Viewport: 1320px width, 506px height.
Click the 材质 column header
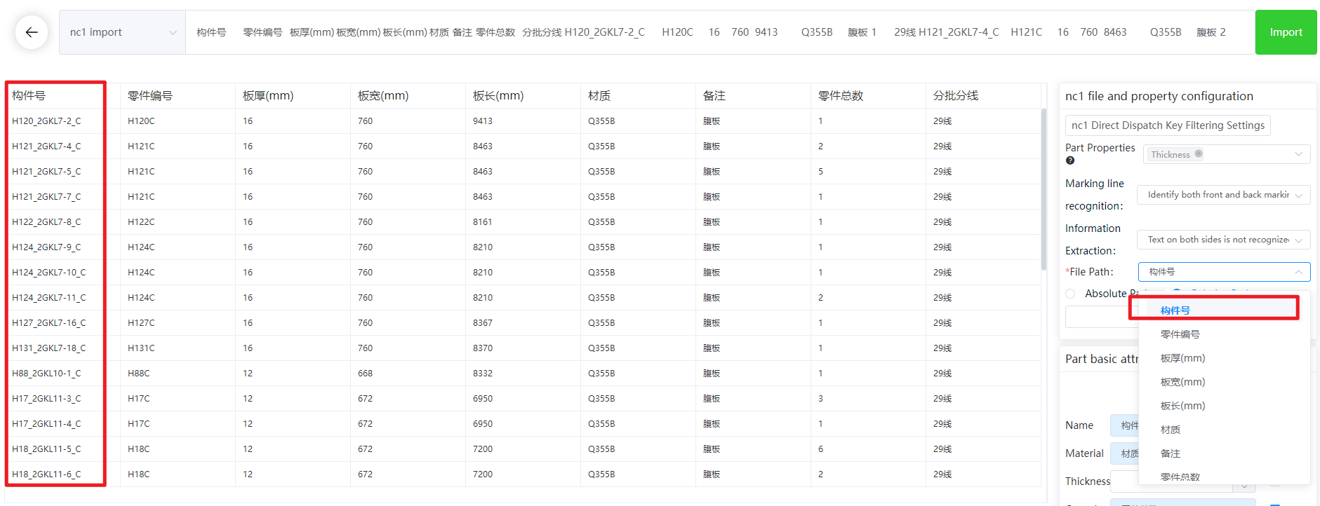(x=638, y=96)
